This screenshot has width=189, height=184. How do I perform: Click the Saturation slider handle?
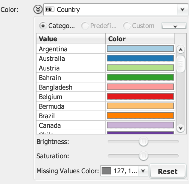144,156
